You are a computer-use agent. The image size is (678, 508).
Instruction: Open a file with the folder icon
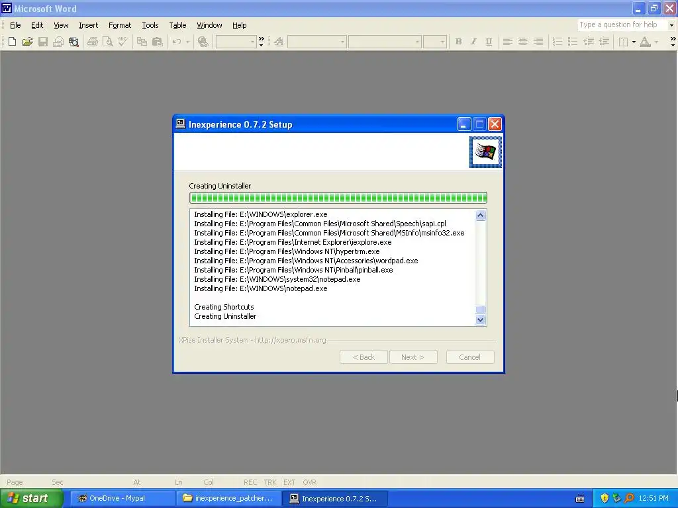pos(27,42)
